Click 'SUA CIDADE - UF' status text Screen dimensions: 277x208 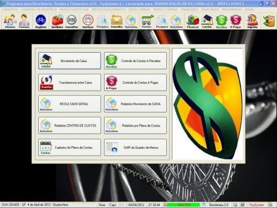point(14,205)
